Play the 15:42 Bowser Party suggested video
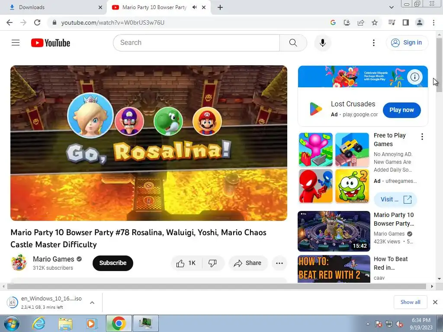Screen dimensions: 443x332 (334, 231)
